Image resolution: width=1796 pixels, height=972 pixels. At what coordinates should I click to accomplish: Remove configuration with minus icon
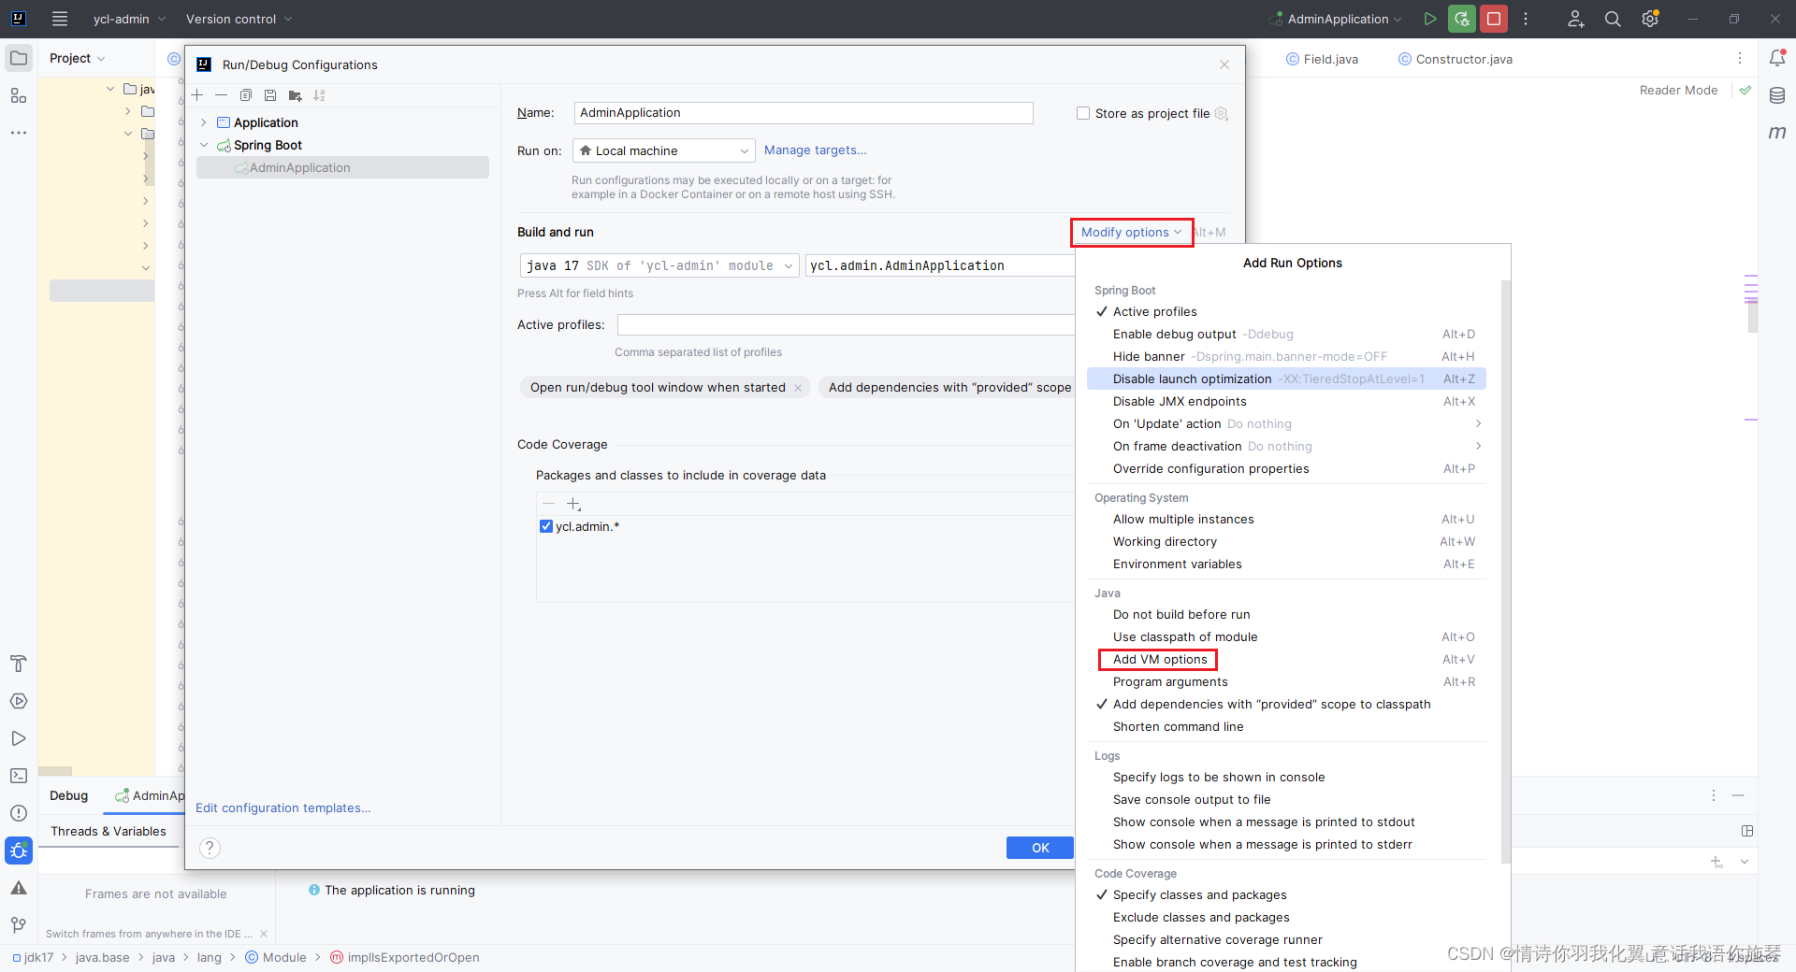click(x=221, y=95)
